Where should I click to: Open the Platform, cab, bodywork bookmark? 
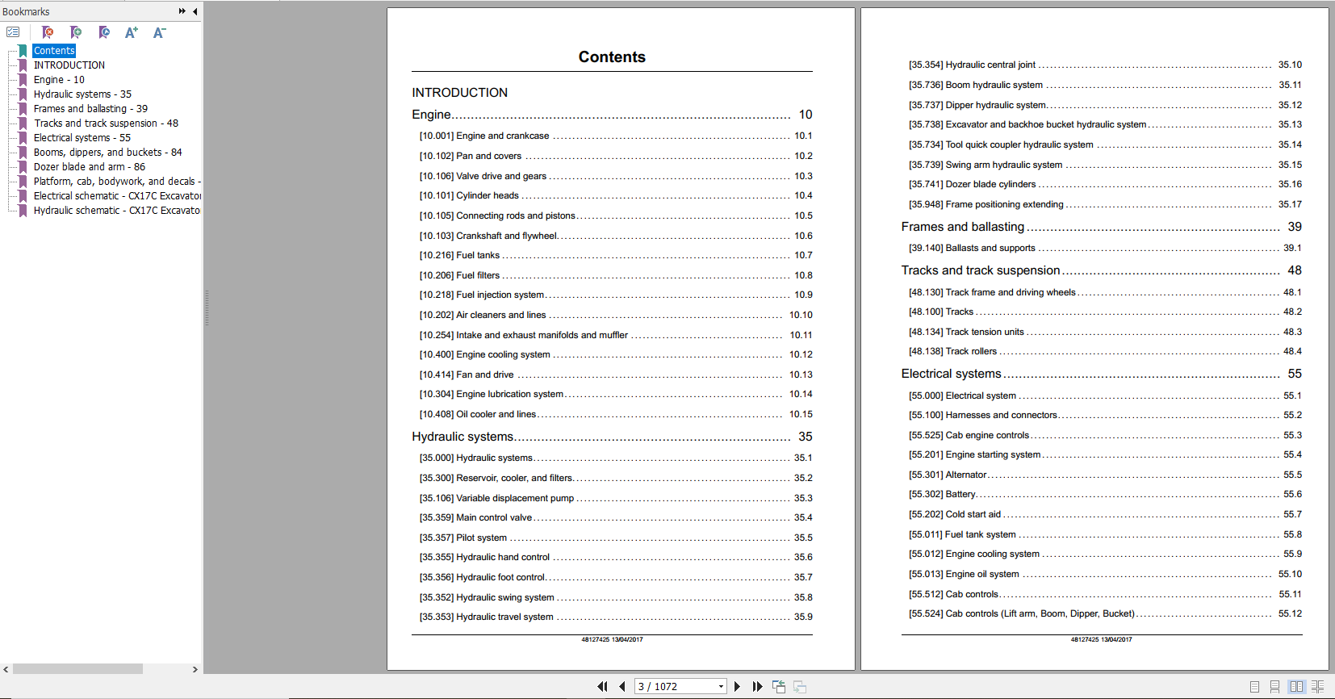(117, 182)
